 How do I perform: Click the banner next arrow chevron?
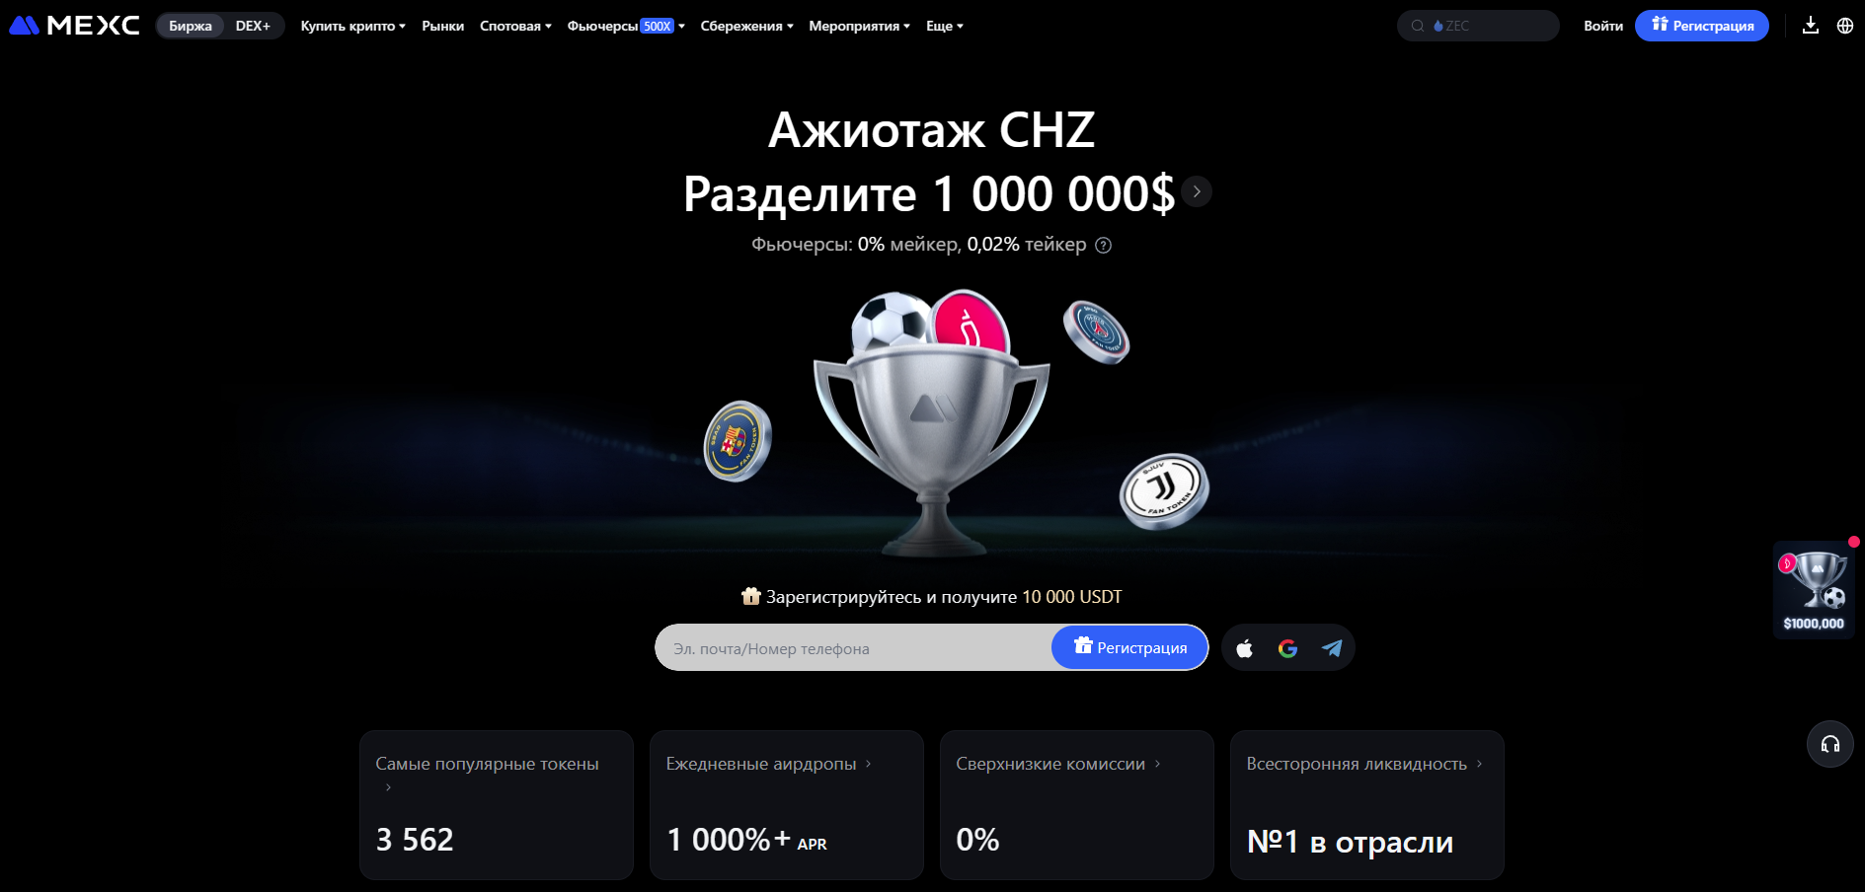pos(1197,191)
